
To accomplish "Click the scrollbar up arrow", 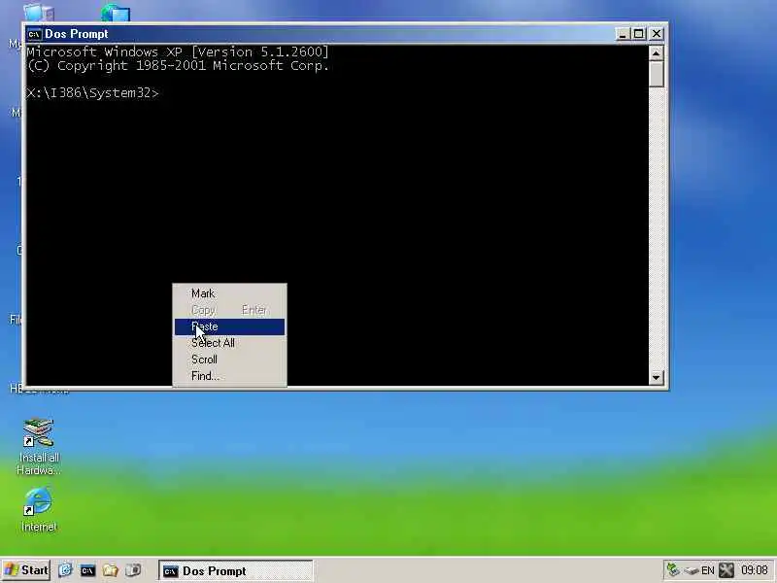I will (656, 53).
